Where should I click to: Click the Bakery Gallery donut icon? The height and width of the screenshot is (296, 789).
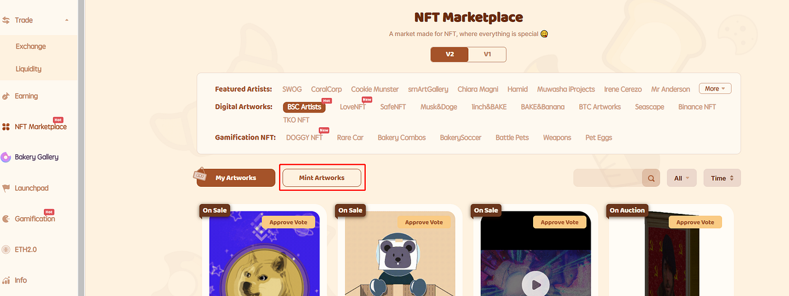tap(6, 157)
